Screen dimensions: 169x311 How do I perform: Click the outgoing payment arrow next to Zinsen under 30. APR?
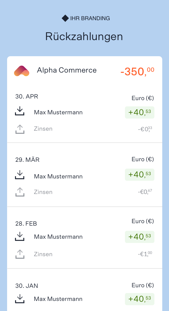[19, 128]
